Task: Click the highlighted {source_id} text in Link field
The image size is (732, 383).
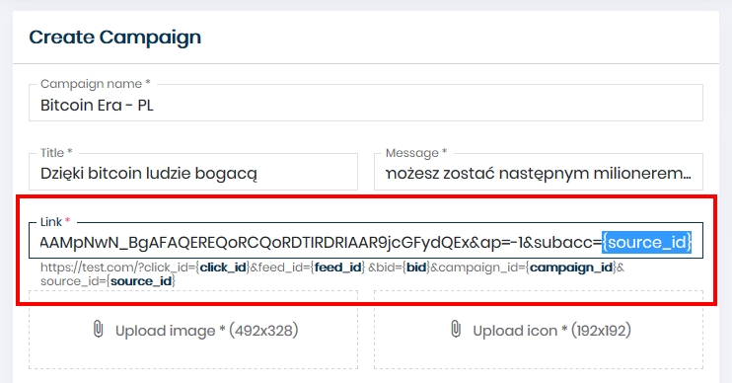Action: [x=646, y=243]
